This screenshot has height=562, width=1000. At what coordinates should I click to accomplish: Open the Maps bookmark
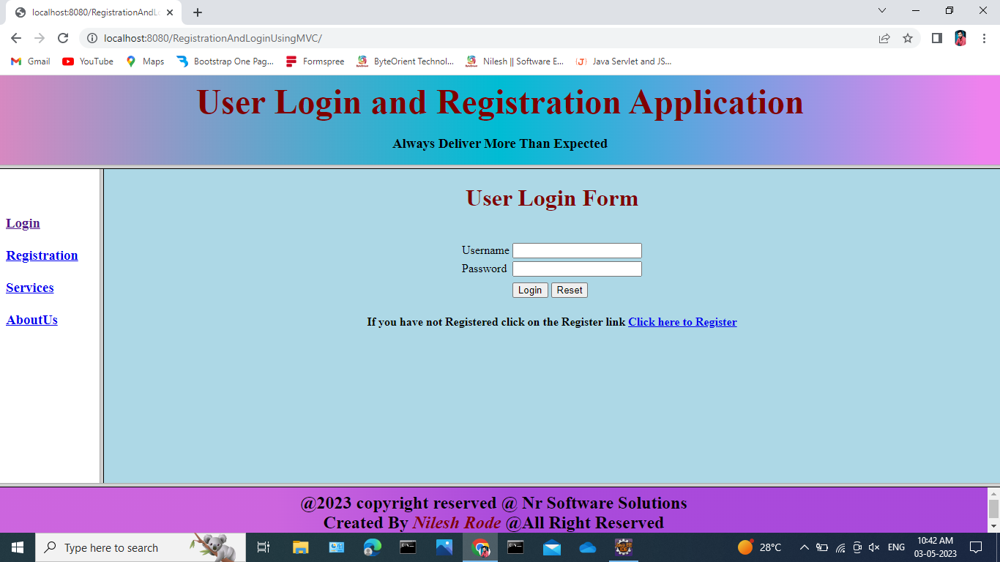[x=145, y=61]
